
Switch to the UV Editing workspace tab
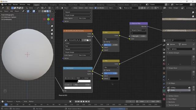(x=62, y=5)
